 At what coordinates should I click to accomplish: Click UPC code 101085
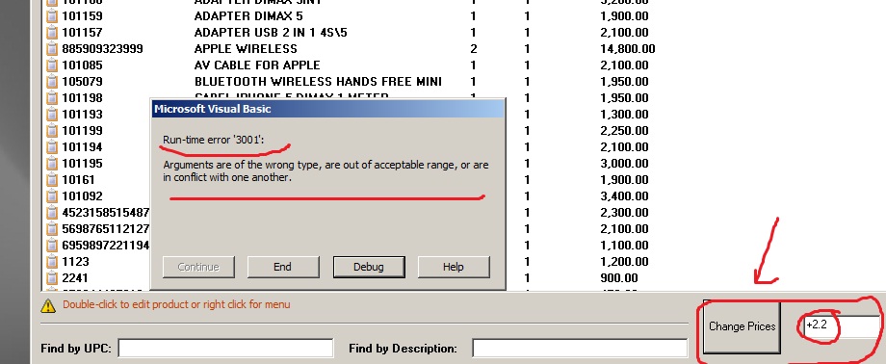82,65
